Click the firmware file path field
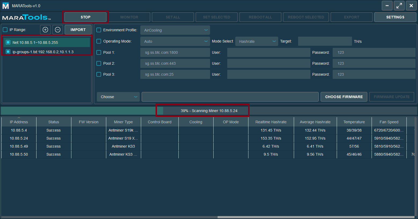 230,97
